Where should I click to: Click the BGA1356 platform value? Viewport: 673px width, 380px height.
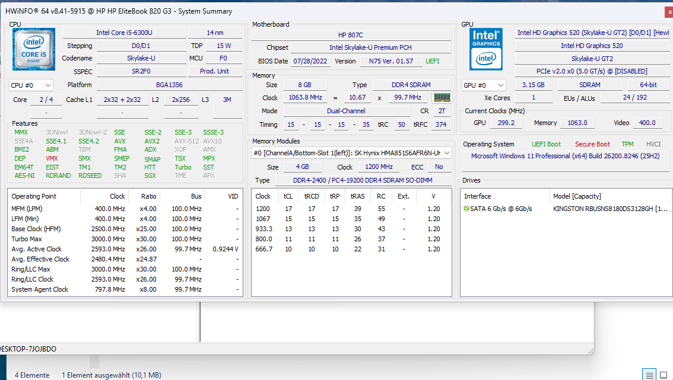170,85
